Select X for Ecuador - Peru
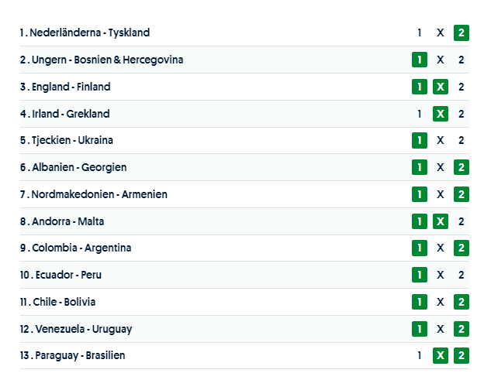 click(x=441, y=275)
